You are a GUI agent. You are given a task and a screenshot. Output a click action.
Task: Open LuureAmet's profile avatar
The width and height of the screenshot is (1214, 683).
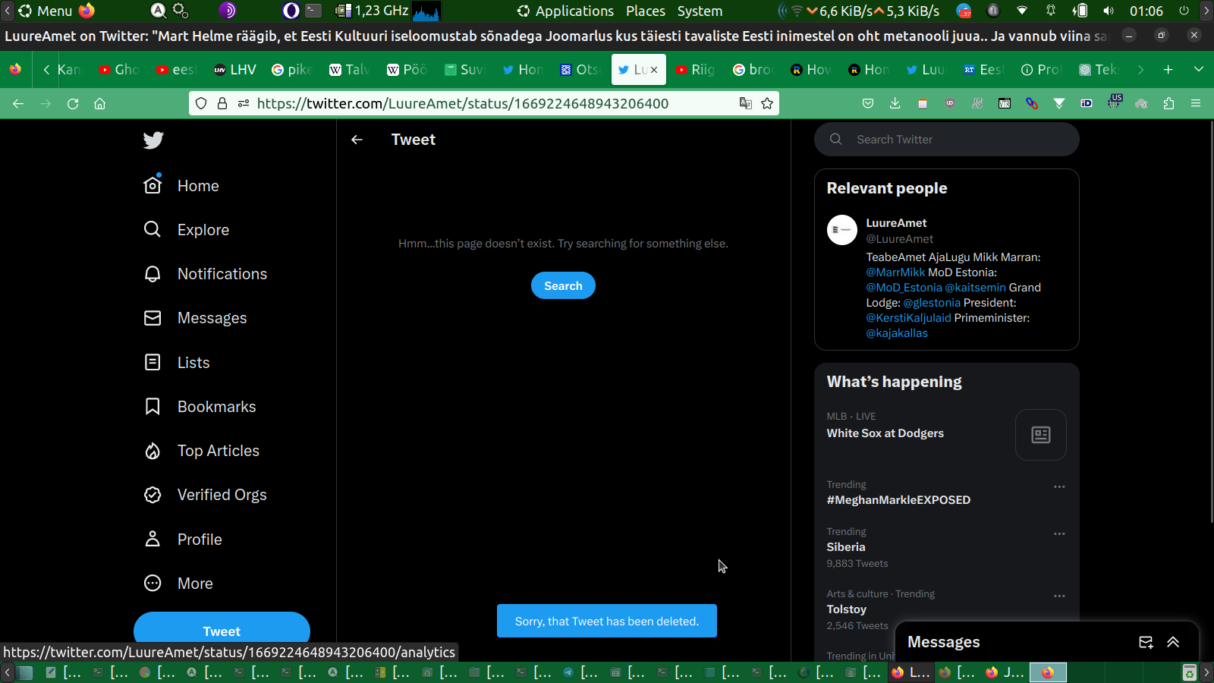point(842,230)
